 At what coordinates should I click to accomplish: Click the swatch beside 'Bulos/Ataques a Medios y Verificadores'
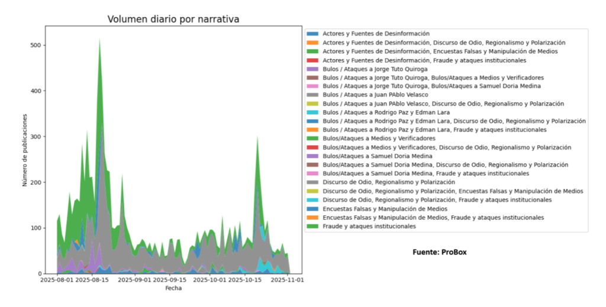(314, 138)
